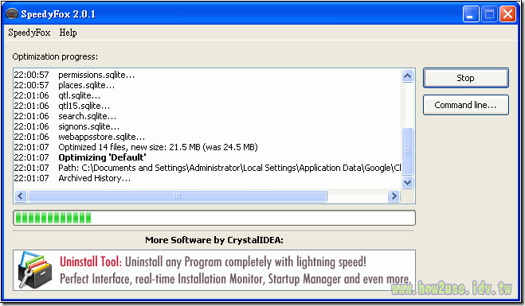Close the SpeedyFox window
525x306 pixels.
pos(507,14)
